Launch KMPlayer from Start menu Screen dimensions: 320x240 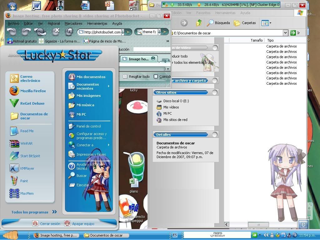pyautogui.click(x=22, y=168)
